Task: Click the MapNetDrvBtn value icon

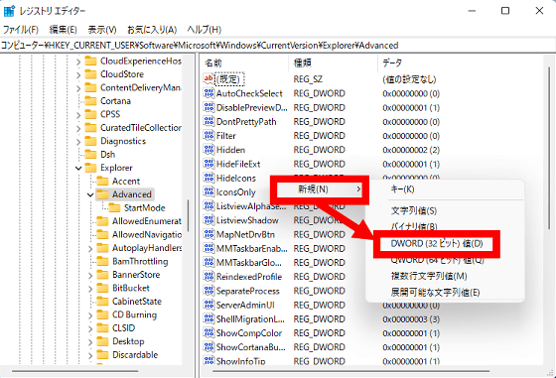Action: click(208, 234)
